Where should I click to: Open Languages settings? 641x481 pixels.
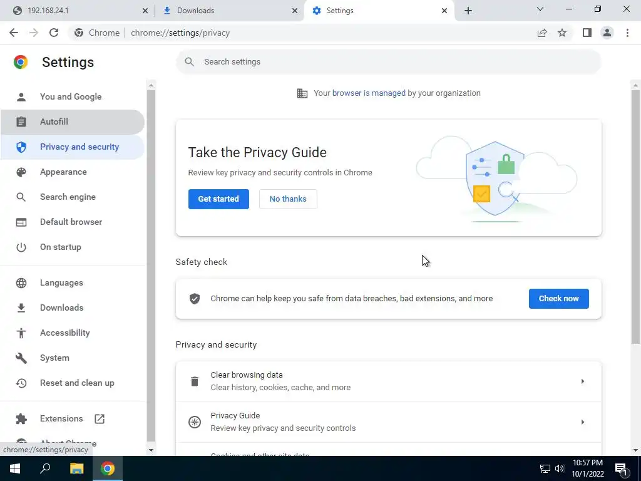[73, 282]
